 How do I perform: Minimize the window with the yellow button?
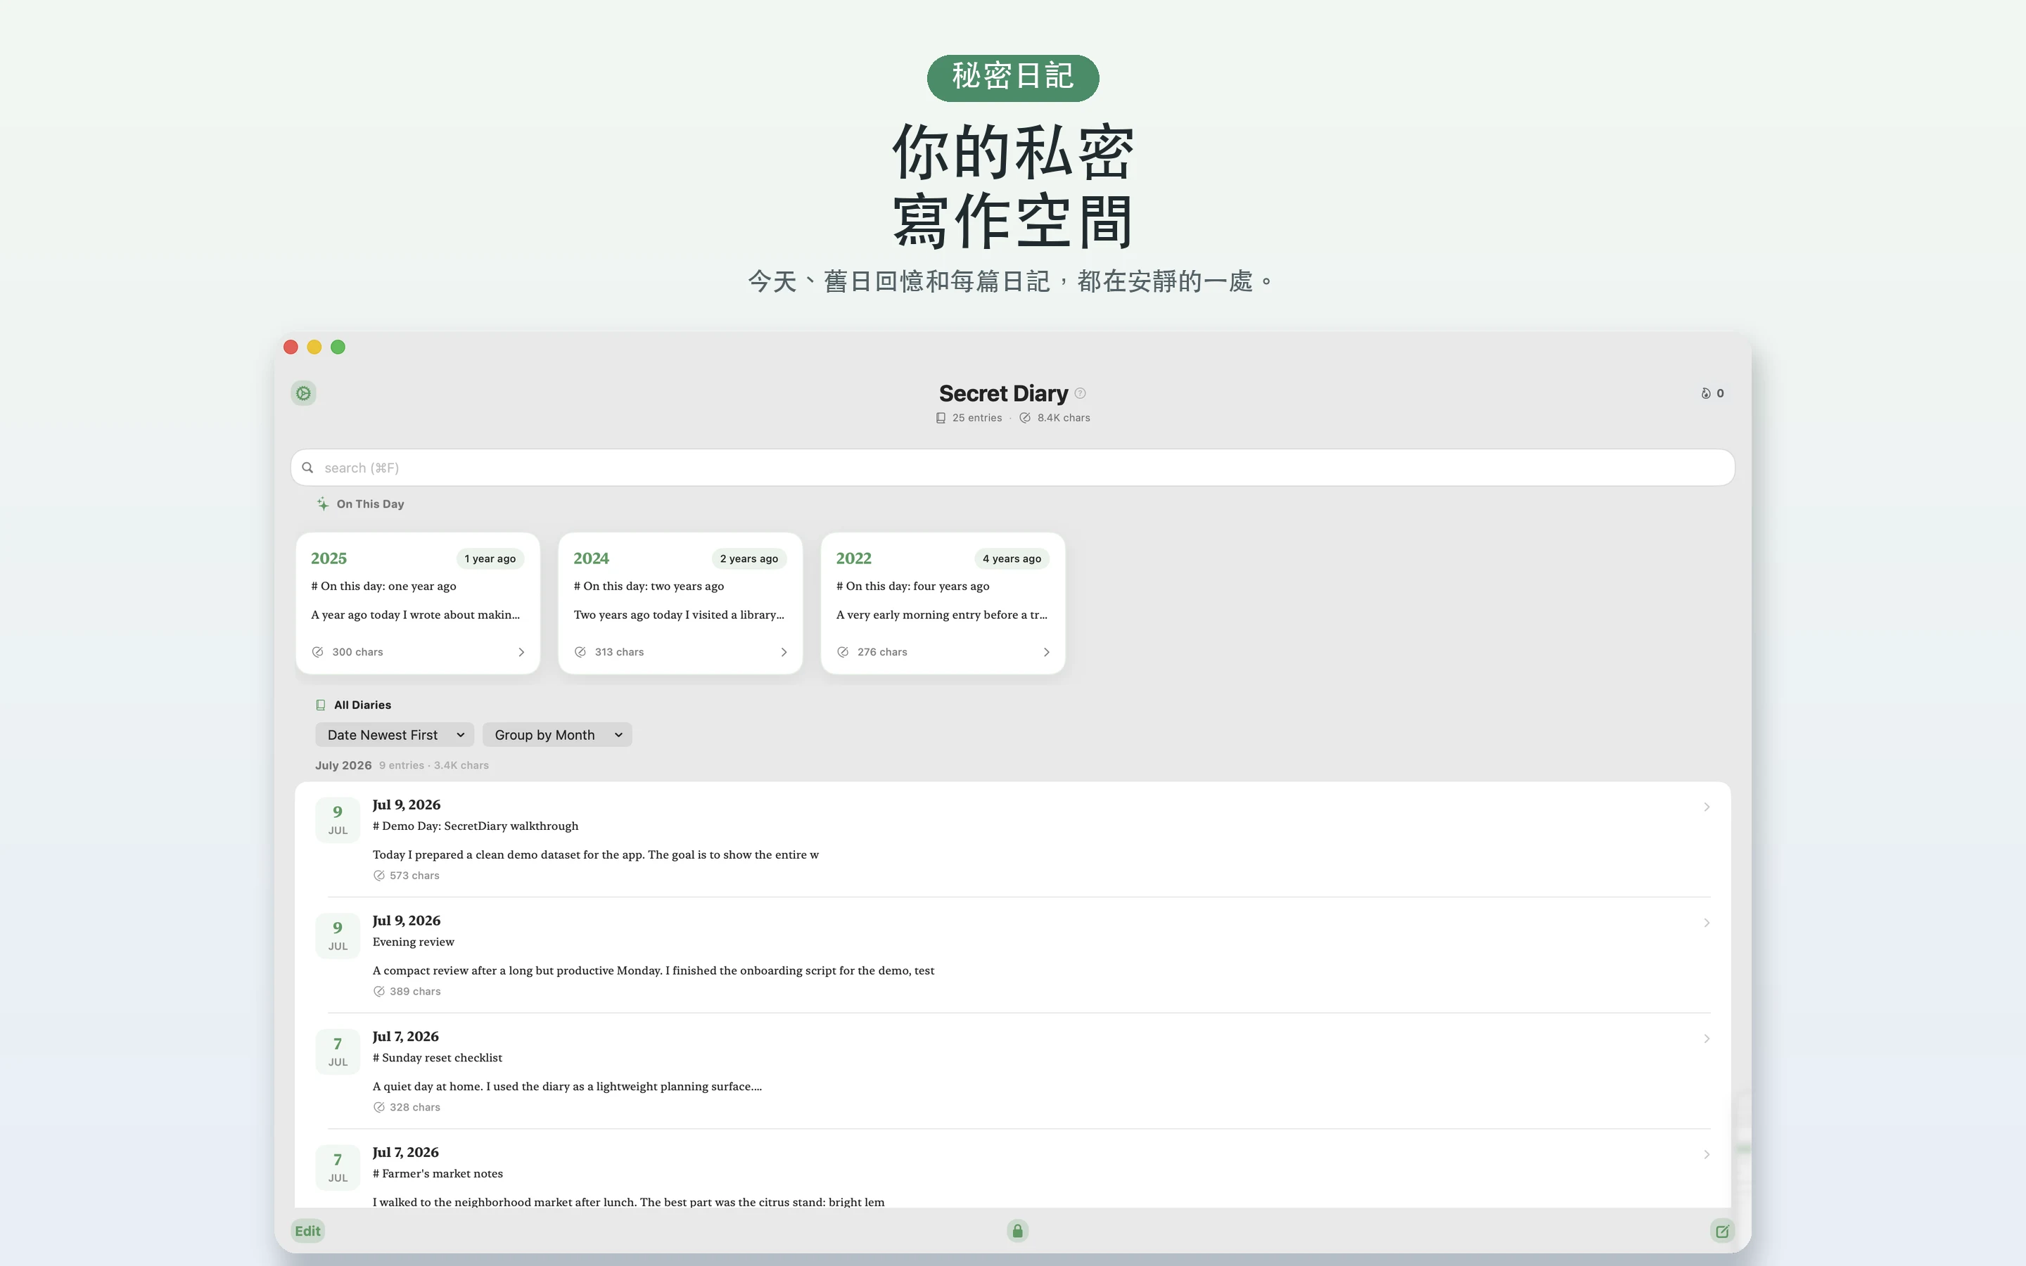click(x=314, y=347)
